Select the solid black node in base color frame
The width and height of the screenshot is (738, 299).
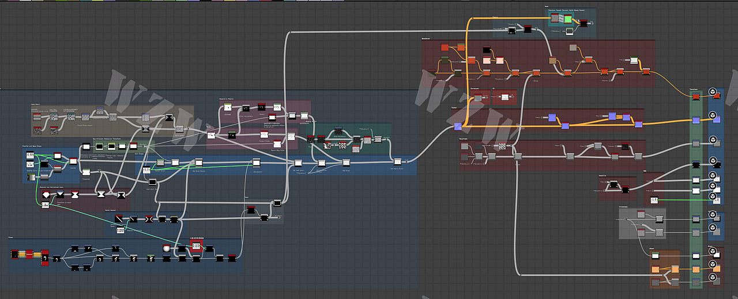(x=486, y=50)
